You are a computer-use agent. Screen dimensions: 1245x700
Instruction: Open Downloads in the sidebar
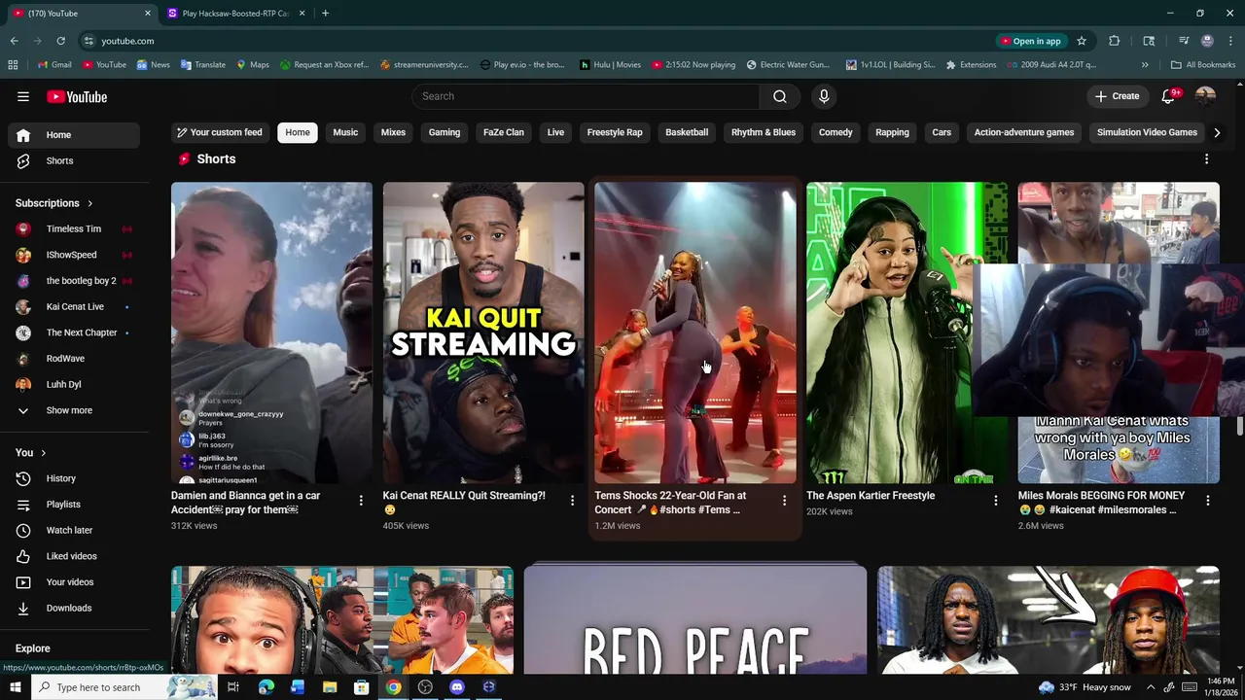pos(74,608)
